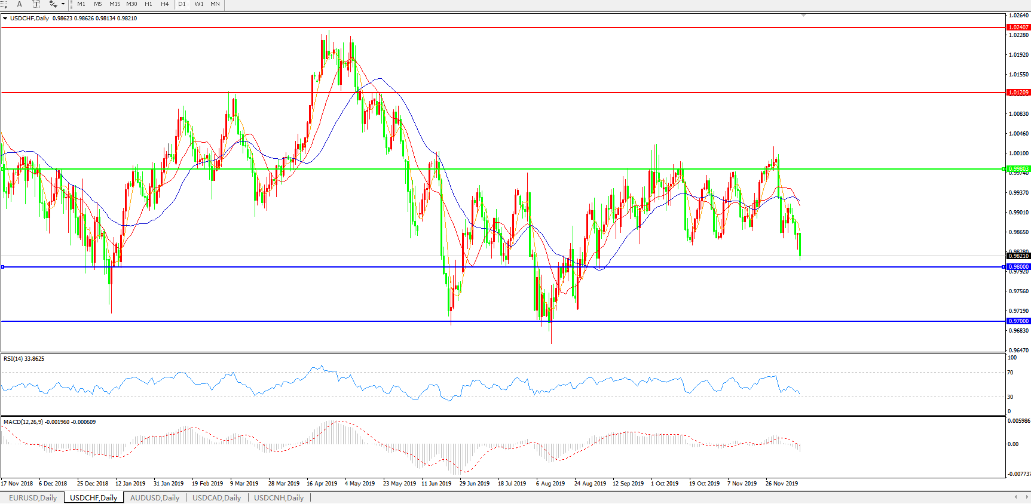Image resolution: width=1031 pixels, height=504 pixels.
Task: Open the arrows tool dropdown arrow
Action: point(63,4)
